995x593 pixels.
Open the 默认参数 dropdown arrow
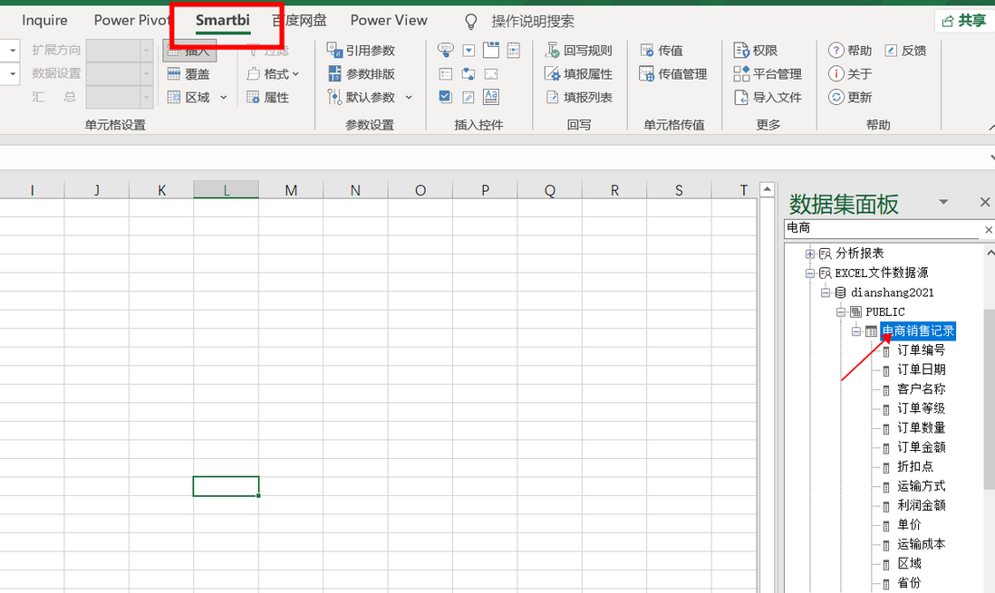point(409,97)
